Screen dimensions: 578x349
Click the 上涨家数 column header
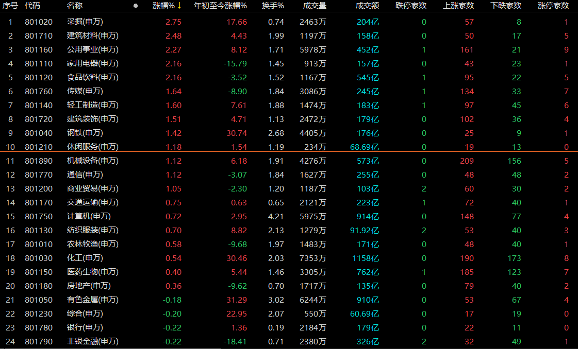pos(458,6)
